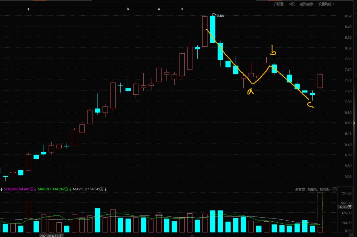357x237 pixels.
Task: Click the 8.64 high price annotation
Action: click(x=220, y=16)
